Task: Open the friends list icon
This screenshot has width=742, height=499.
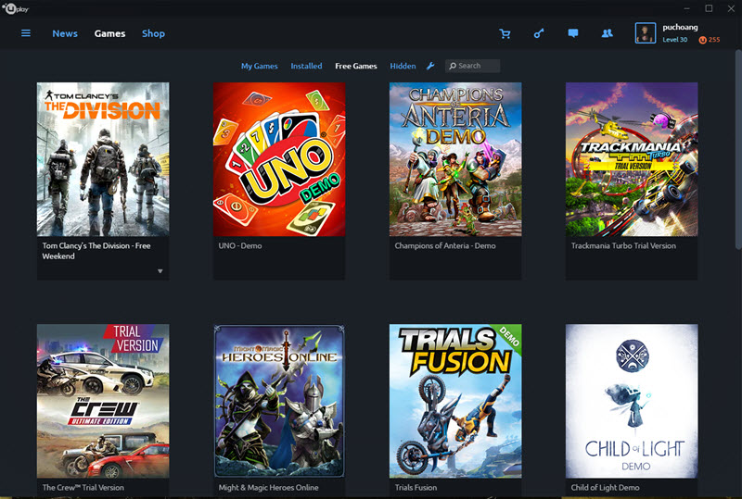Action: click(607, 33)
